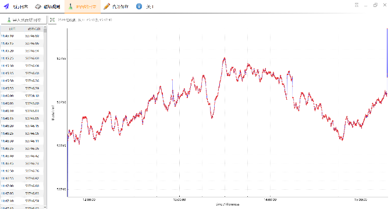Viewport: 391px width, 209px height.
Task: Click the window's ribbon collapse icon near minimize
Action: 357,5
